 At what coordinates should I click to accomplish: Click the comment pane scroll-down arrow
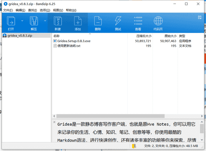pos(202,140)
